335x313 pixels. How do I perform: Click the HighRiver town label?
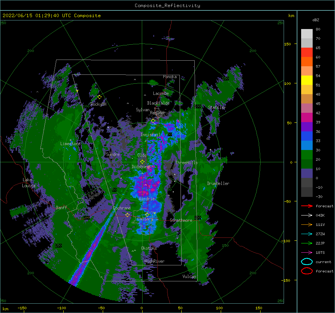click(154, 261)
